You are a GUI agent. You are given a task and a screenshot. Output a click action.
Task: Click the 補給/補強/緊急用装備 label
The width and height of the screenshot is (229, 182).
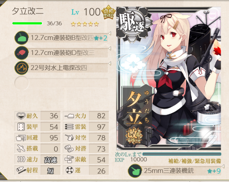[x=195, y=161]
